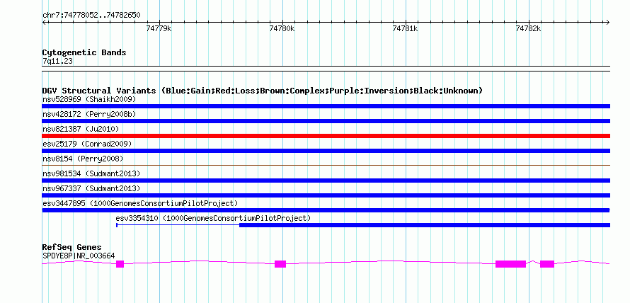Click the right arrowhead of the ruler

click(608, 22)
